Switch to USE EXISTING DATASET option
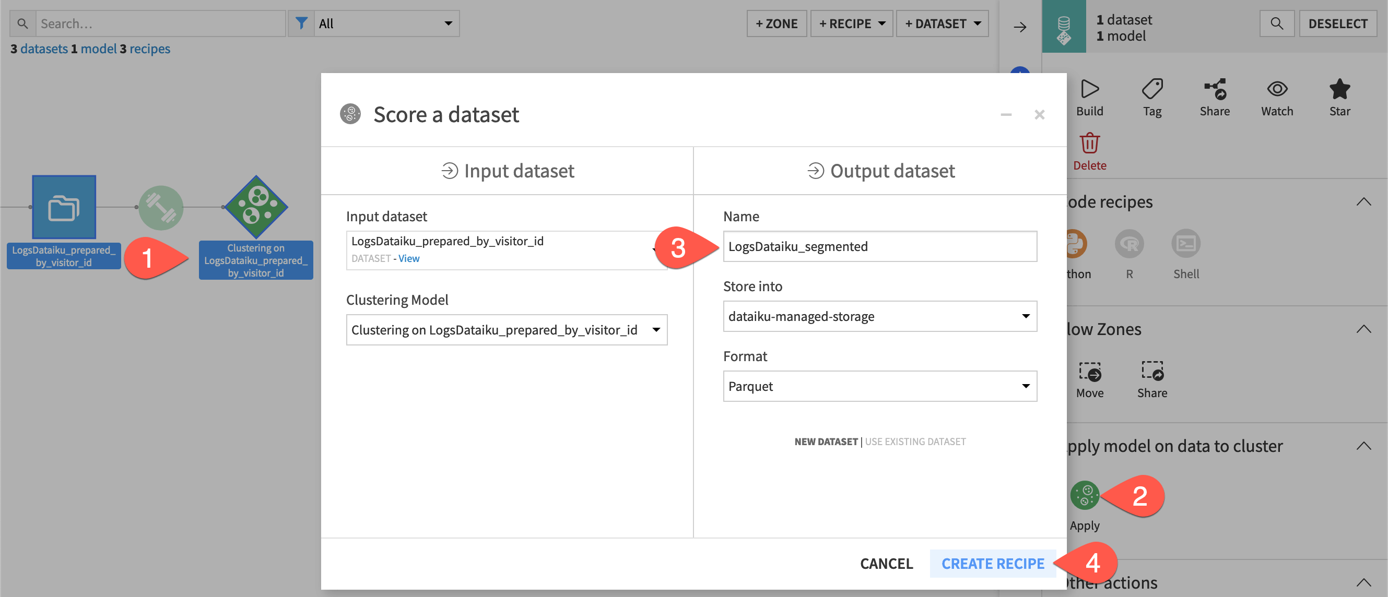Screen dimensions: 1388x597 tap(915, 441)
